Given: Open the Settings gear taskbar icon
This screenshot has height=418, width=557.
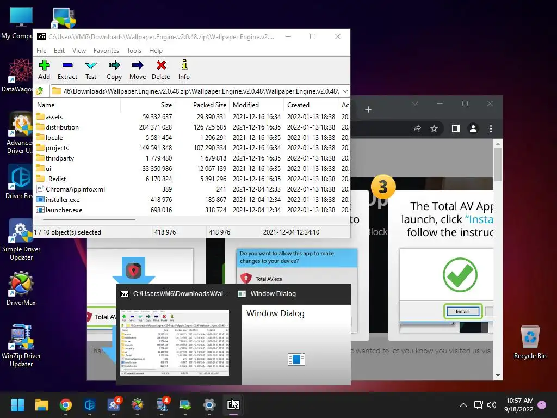Looking at the screenshot, I should (209, 405).
